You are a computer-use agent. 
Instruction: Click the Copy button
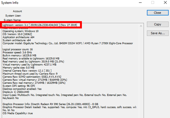point(158,24)
